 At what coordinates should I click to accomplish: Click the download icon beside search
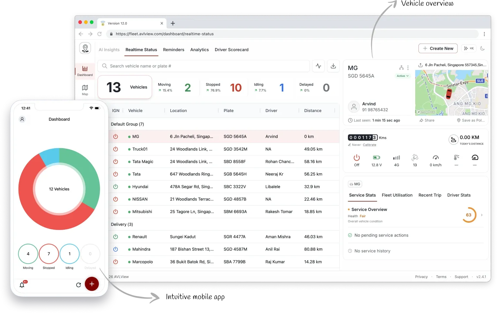tap(333, 66)
